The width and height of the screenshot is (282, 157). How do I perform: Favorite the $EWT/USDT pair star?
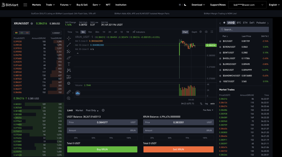coord(220,53)
